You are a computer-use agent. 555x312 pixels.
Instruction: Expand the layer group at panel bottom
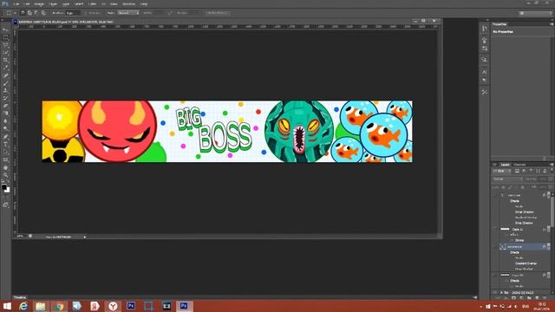point(501,293)
